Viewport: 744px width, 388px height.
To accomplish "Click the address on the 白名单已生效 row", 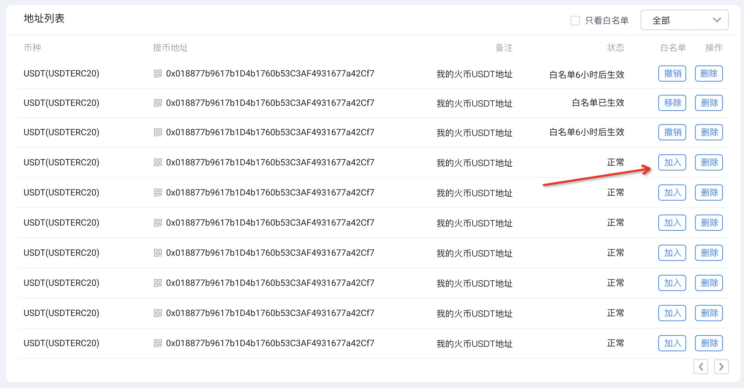I will click(270, 103).
